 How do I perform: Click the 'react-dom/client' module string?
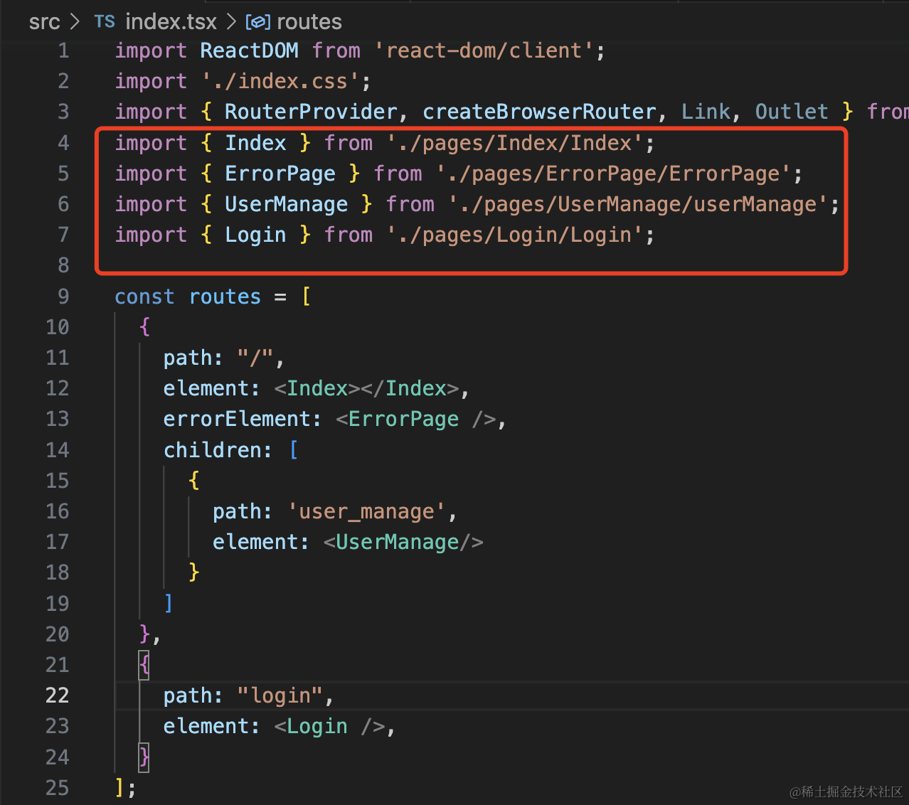pyautogui.click(x=484, y=50)
